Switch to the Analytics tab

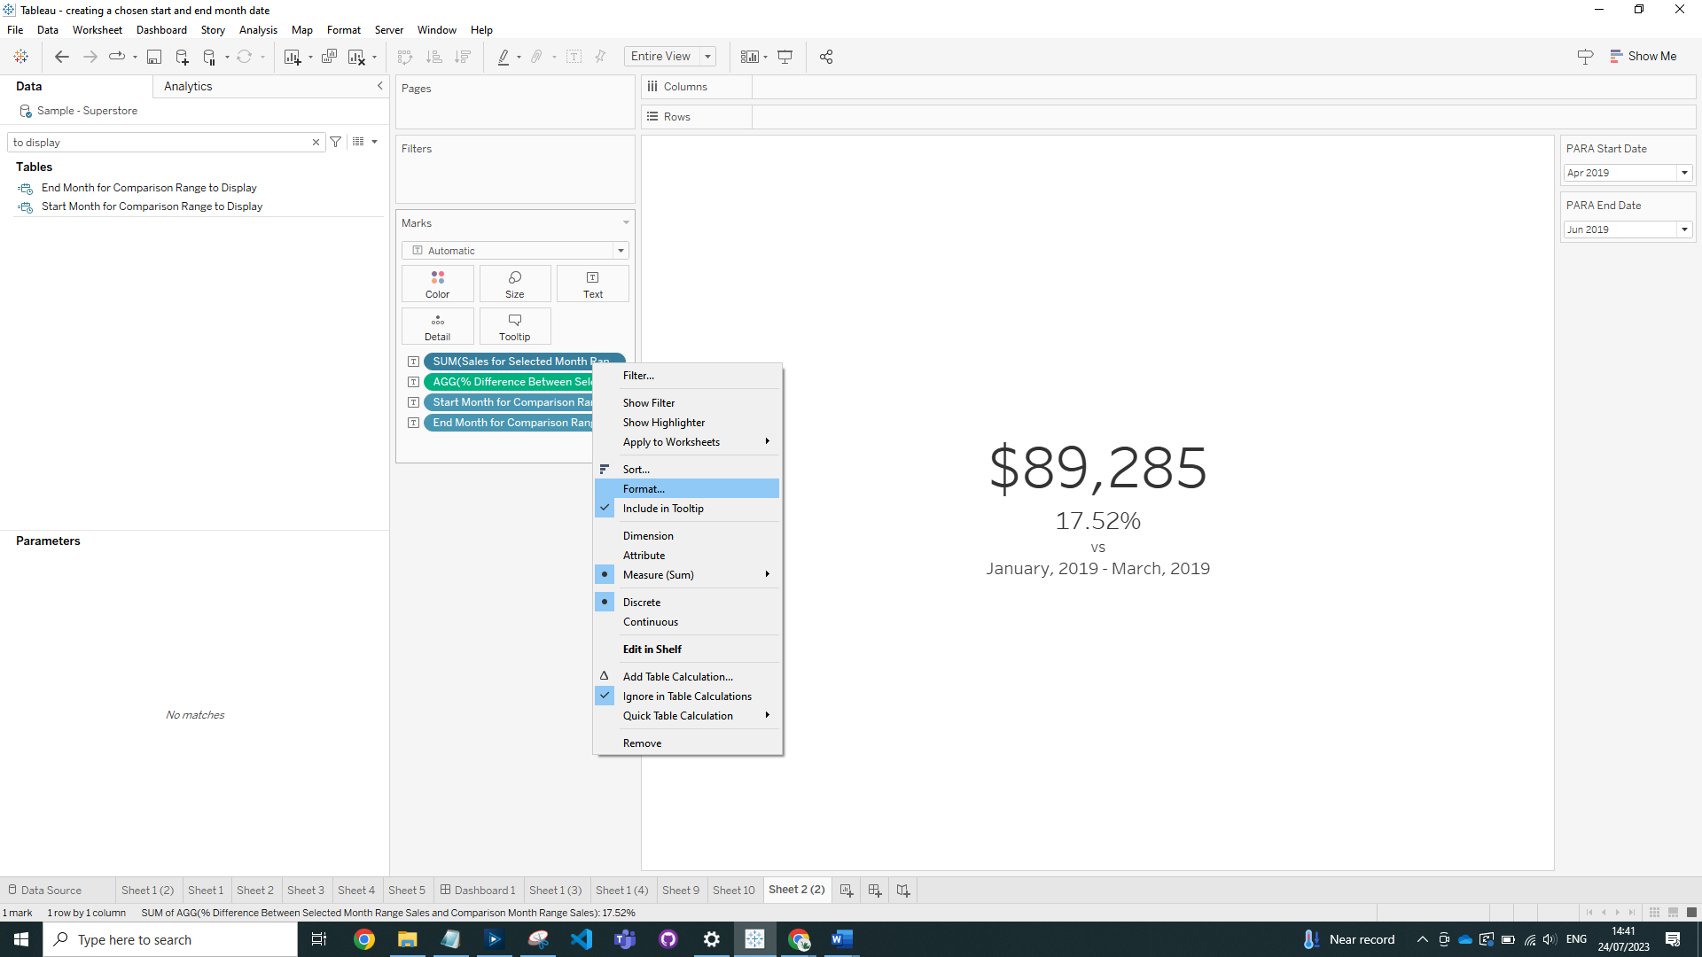[x=188, y=86]
